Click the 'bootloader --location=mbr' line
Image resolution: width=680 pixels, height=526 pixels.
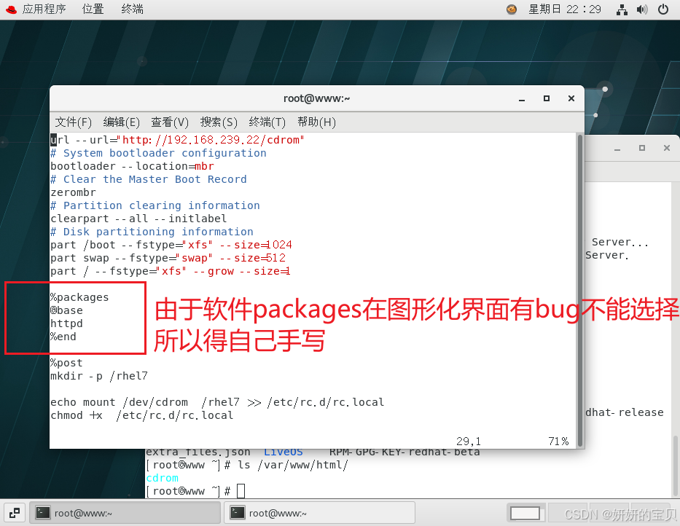132,167
